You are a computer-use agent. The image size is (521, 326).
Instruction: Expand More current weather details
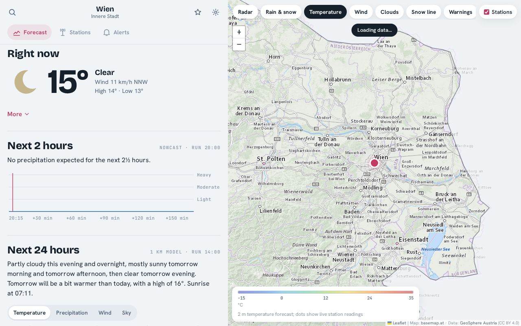click(x=18, y=114)
